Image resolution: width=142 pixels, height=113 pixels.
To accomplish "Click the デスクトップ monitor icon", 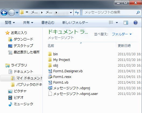I will point(10,46).
